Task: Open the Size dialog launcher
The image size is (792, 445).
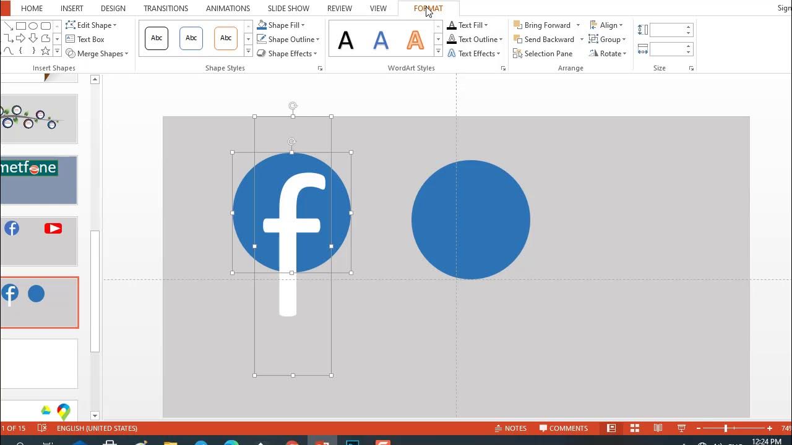Action: pos(691,68)
